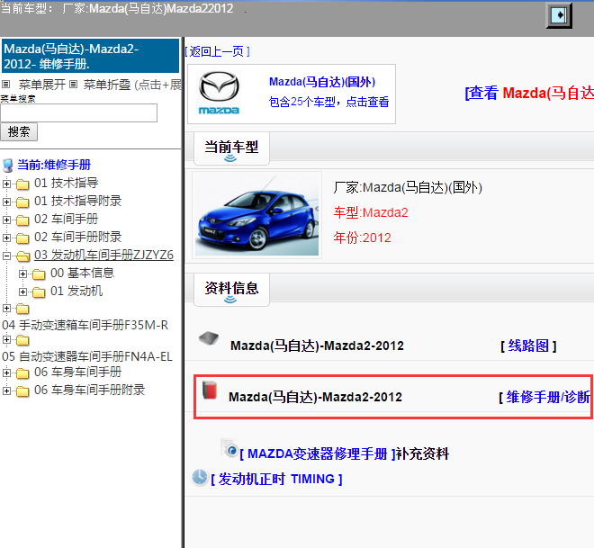Focus the 菜单搜索 input field
The image size is (594, 548).
coord(79,112)
